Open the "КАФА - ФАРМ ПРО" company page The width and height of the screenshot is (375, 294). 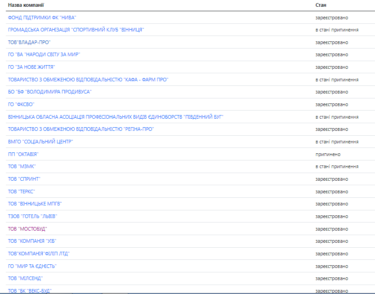point(88,80)
